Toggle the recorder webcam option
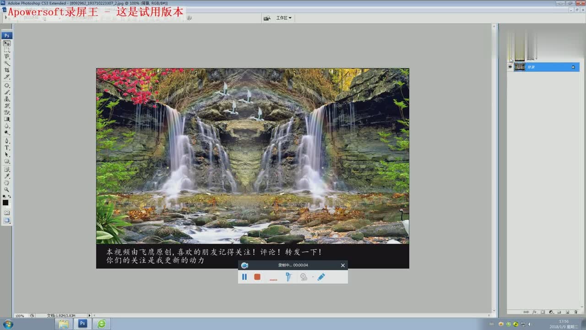The image size is (586, 330). pos(304,277)
